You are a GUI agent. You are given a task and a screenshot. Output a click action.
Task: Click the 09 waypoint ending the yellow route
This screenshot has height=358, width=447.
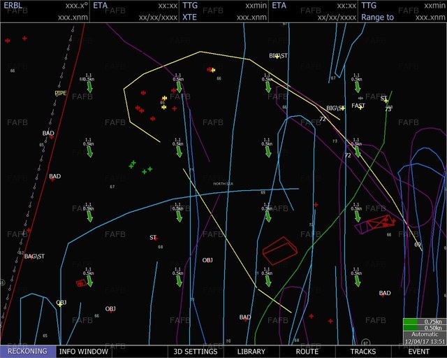click(x=418, y=245)
